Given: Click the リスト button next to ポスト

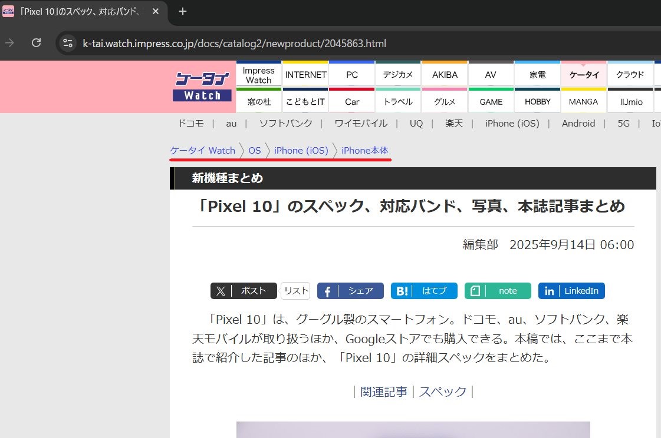Looking at the screenshot, I should [x=295, y=291].
